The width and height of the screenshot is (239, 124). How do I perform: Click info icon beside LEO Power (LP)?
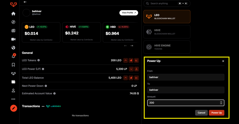(43, 69)
